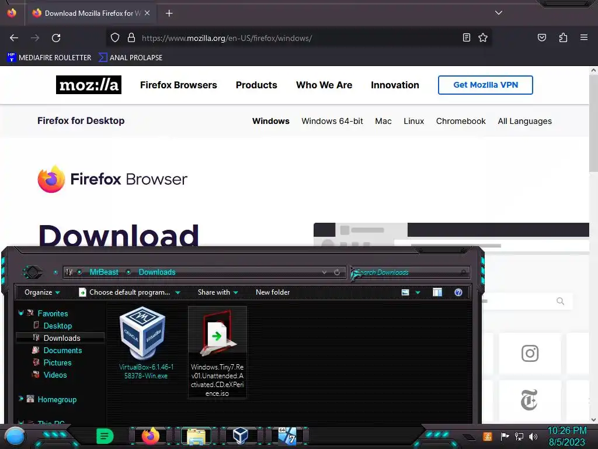Select Windows.Tiny7 iso file
Image resolution: width=598 pixels, height=449 pixels.
click(217, 352)
